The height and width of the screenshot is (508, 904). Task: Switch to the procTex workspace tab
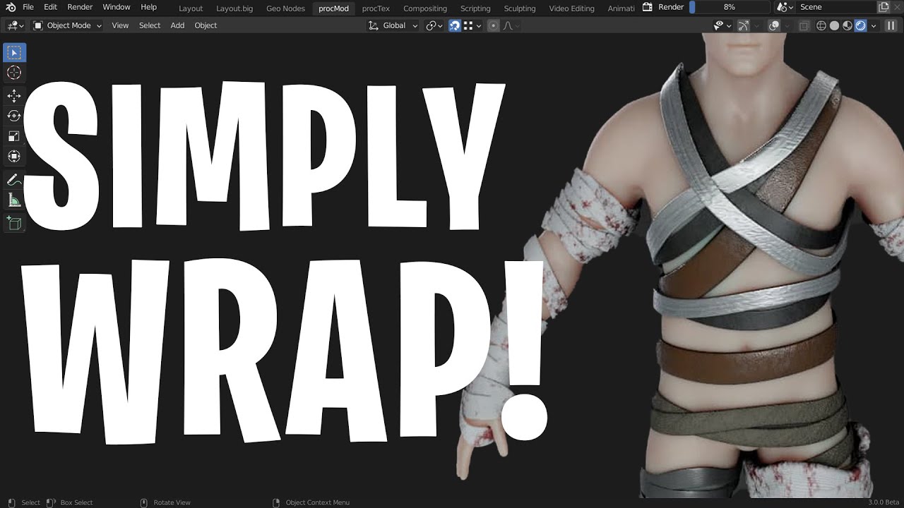(x=376, y=8)
